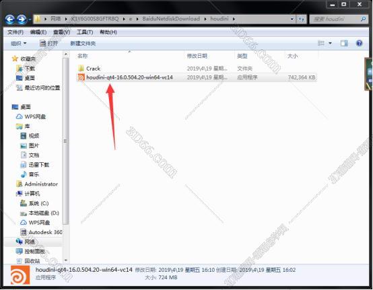Sort by the 名称 column header

(83, 56)
